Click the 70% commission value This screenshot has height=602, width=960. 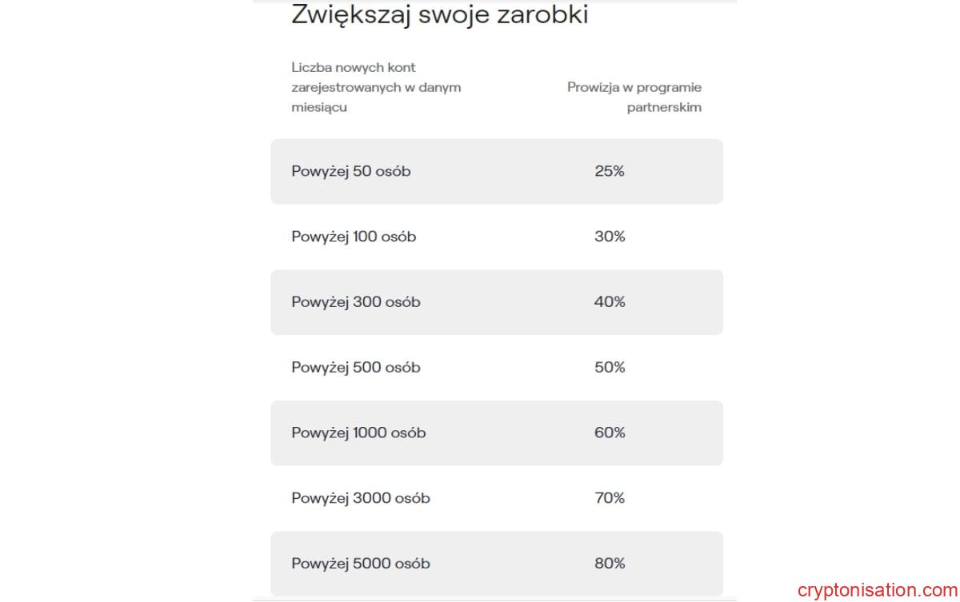(x=610, y=499)
